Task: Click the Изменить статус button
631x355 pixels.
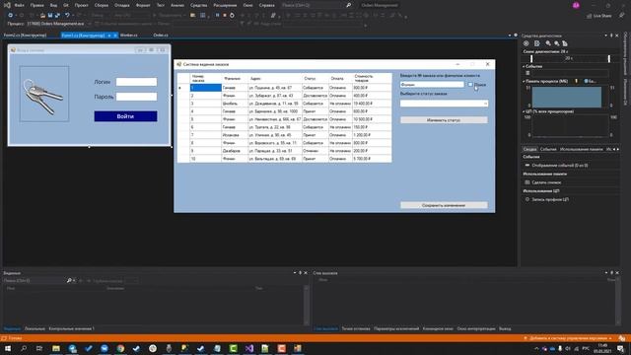Action: coord(444,120)
